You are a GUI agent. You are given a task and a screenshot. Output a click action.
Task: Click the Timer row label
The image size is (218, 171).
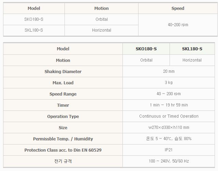63,105
